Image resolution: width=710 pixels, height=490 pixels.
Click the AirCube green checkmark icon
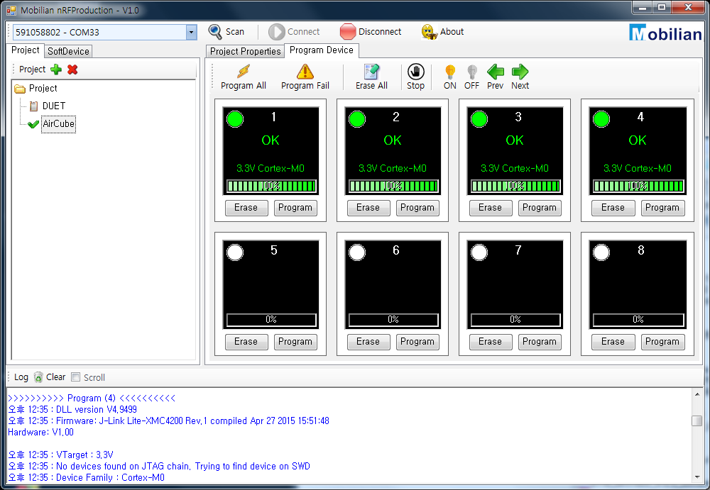click(33, 124)
